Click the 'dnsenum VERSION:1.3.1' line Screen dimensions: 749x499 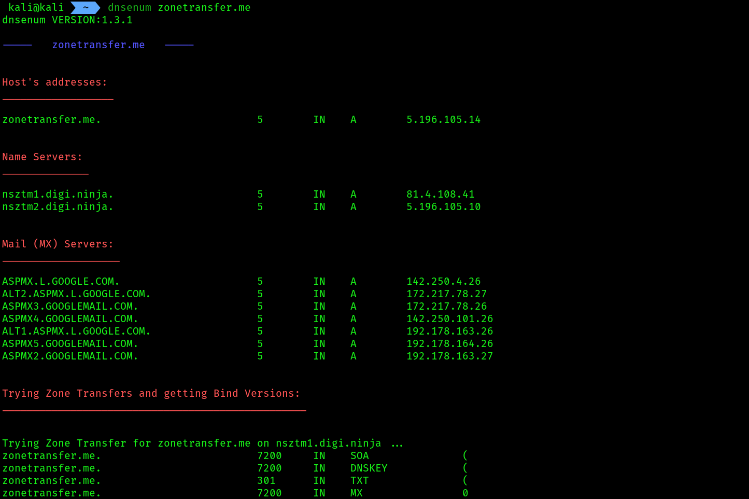pyautogui.click(x=67, y=20)
